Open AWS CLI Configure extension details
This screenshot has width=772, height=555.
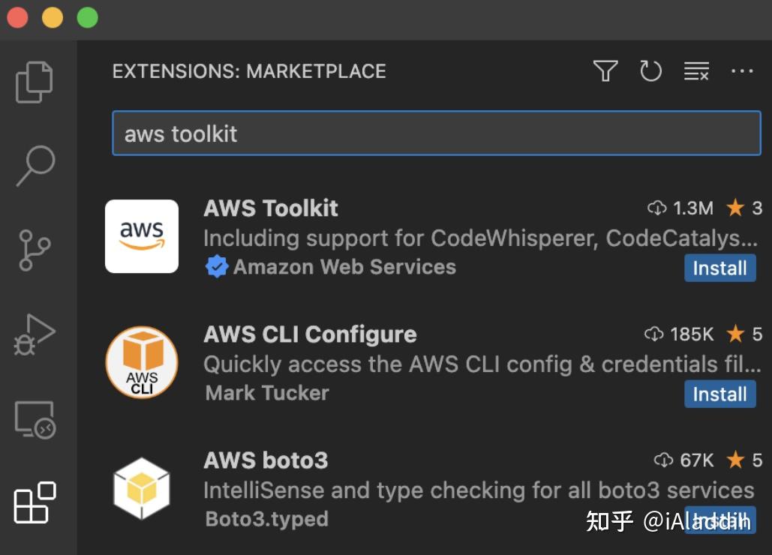310,334
